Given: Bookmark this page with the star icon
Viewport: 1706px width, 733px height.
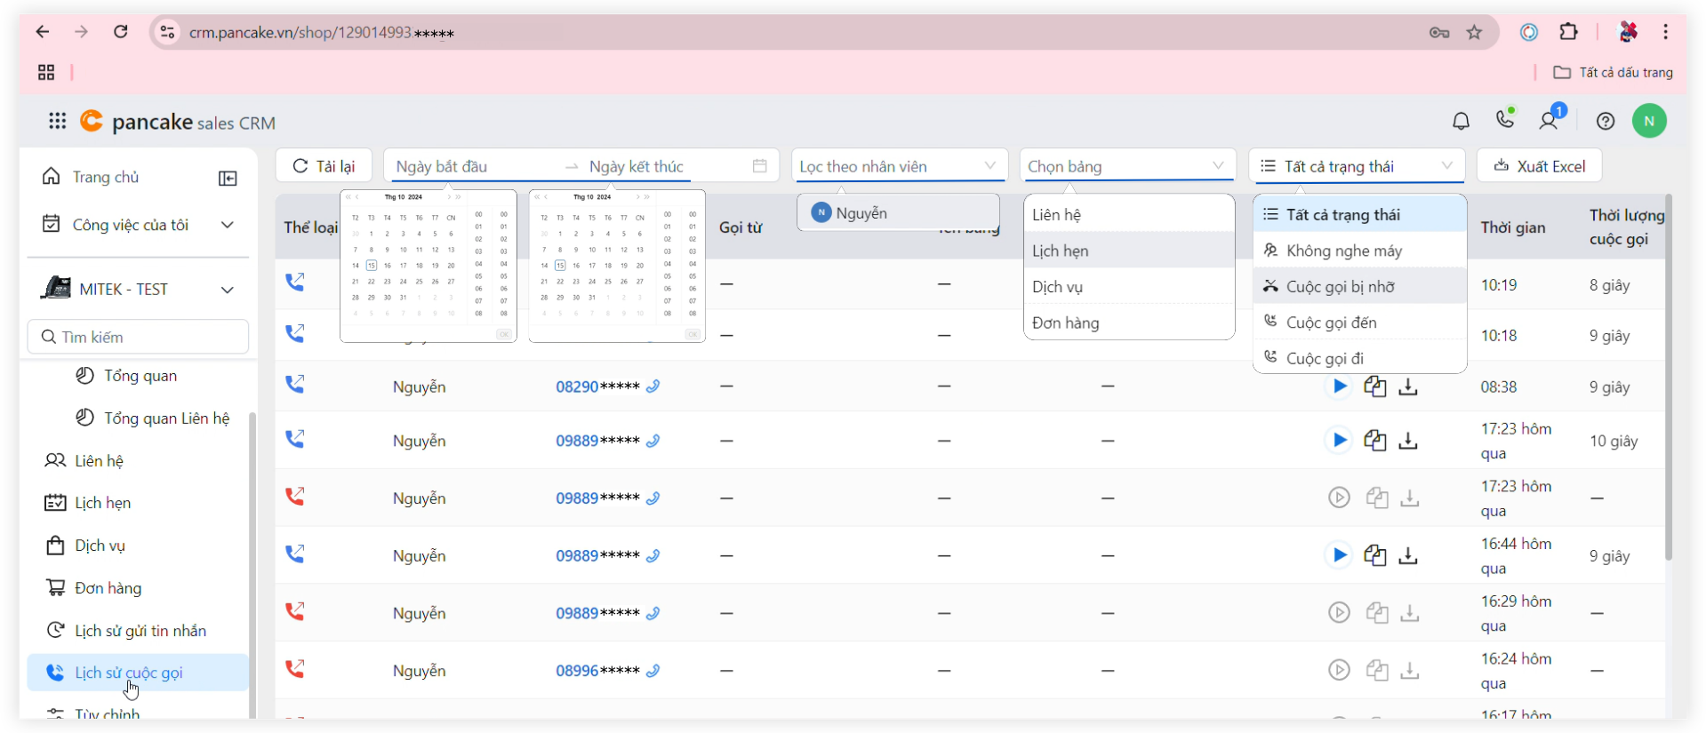Looking at the screenshot, I should point(1474,33).
